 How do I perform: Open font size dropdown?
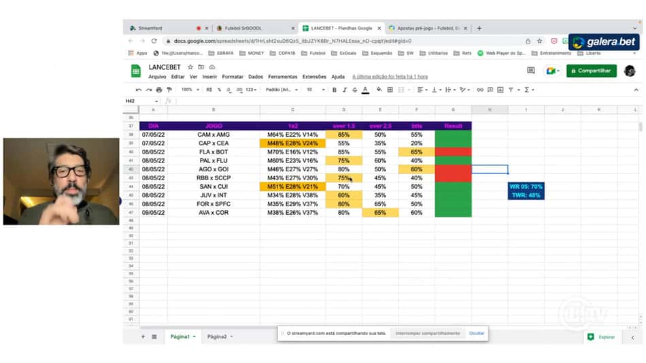(x=316, y=90)
